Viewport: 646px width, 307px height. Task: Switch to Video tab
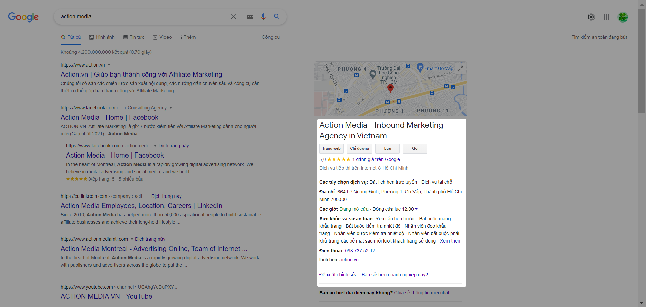(162, 37)
